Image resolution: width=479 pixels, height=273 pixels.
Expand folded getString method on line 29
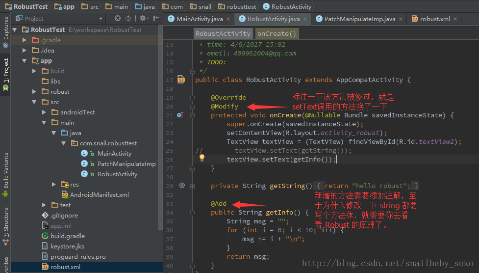193,186
